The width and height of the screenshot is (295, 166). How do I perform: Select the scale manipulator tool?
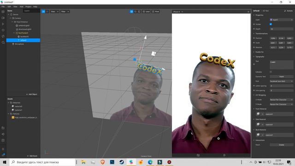[x=139, y=12]
